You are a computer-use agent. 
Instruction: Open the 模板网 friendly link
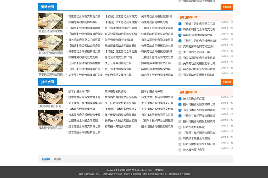[58, 159]
